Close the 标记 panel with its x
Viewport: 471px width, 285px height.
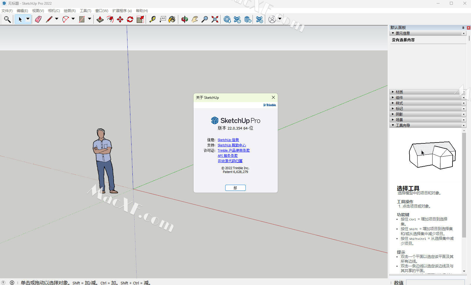pyautogui.click(x=464, y=109)
